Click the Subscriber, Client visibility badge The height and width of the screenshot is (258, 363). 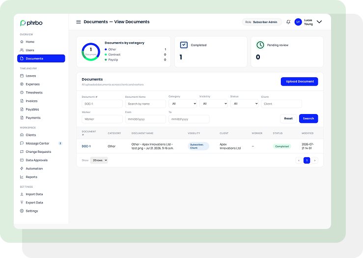pos(198,146)
